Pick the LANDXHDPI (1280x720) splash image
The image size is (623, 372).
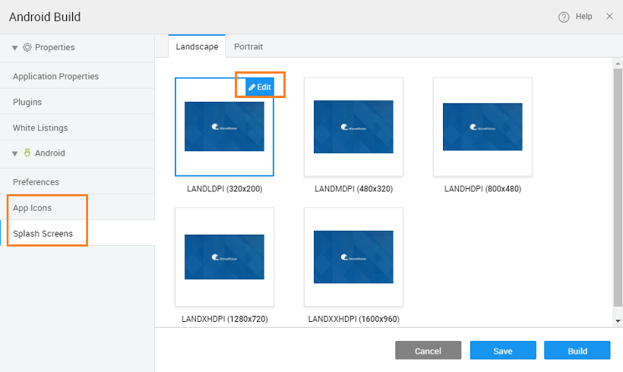coord(224,257)
